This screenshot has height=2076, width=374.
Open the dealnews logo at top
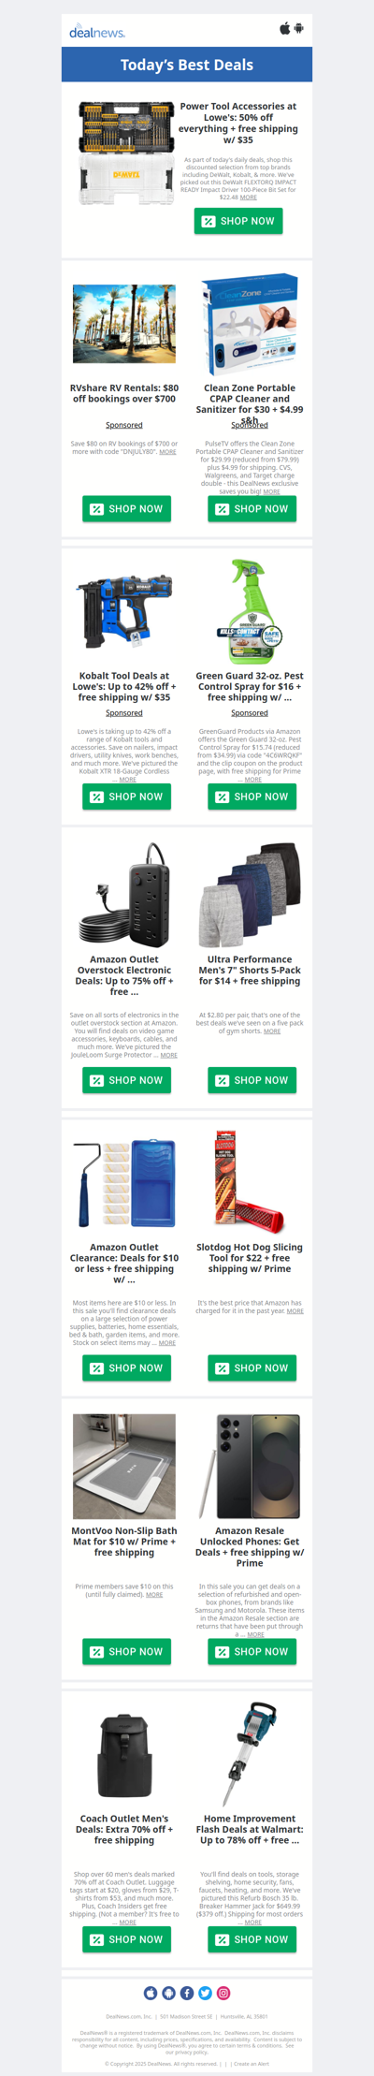coord(97,33)
